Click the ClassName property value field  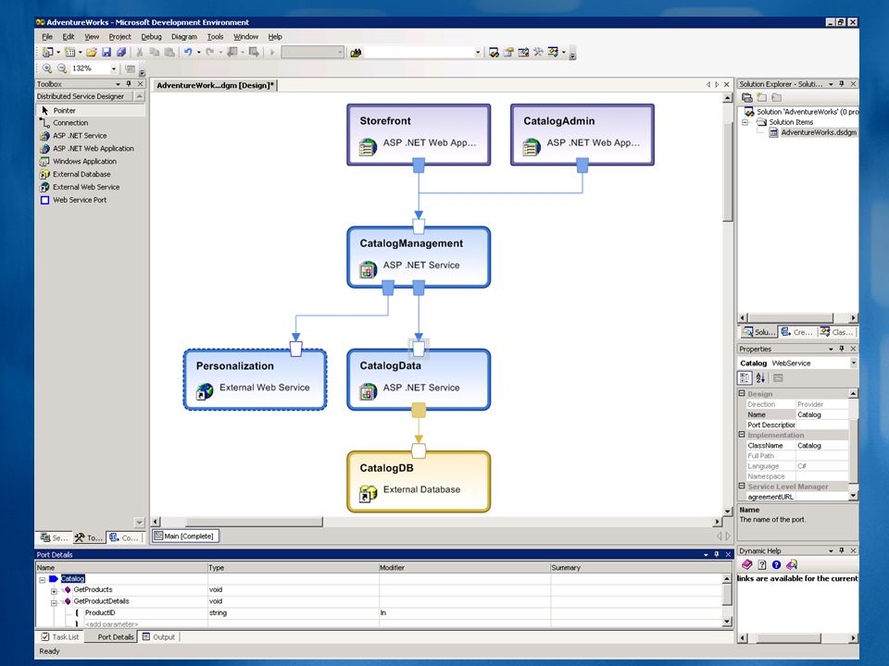[x=821, y=446]
